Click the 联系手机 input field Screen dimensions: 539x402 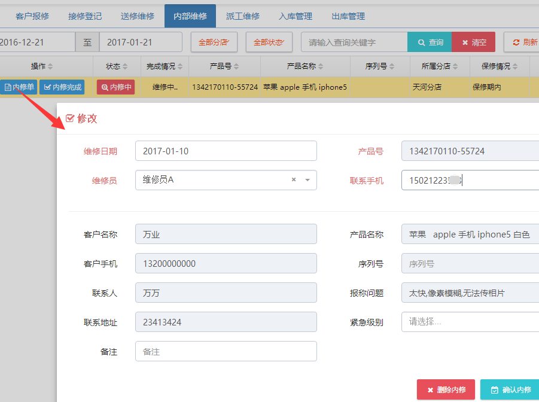point(470,180)
